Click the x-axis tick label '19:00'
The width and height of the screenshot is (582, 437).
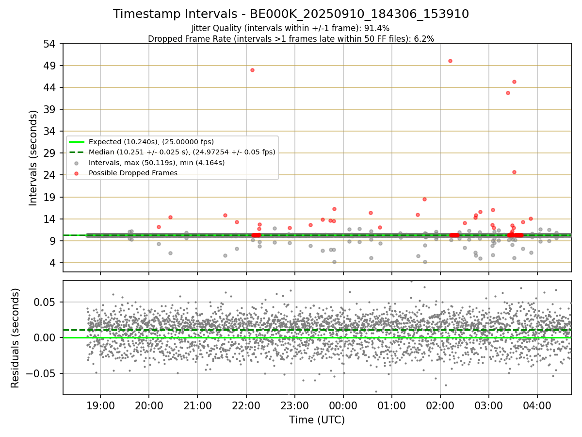[x=100, y=405]
